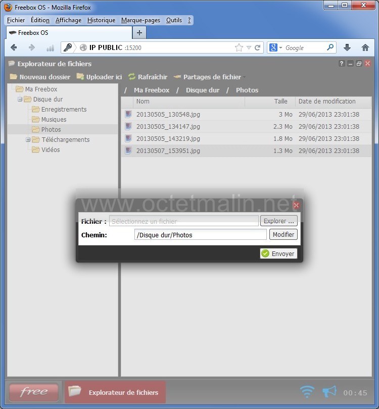Go to the Firefox home page icon
Image resolution: width=379 pixels, height=409 pixels.
365,47
